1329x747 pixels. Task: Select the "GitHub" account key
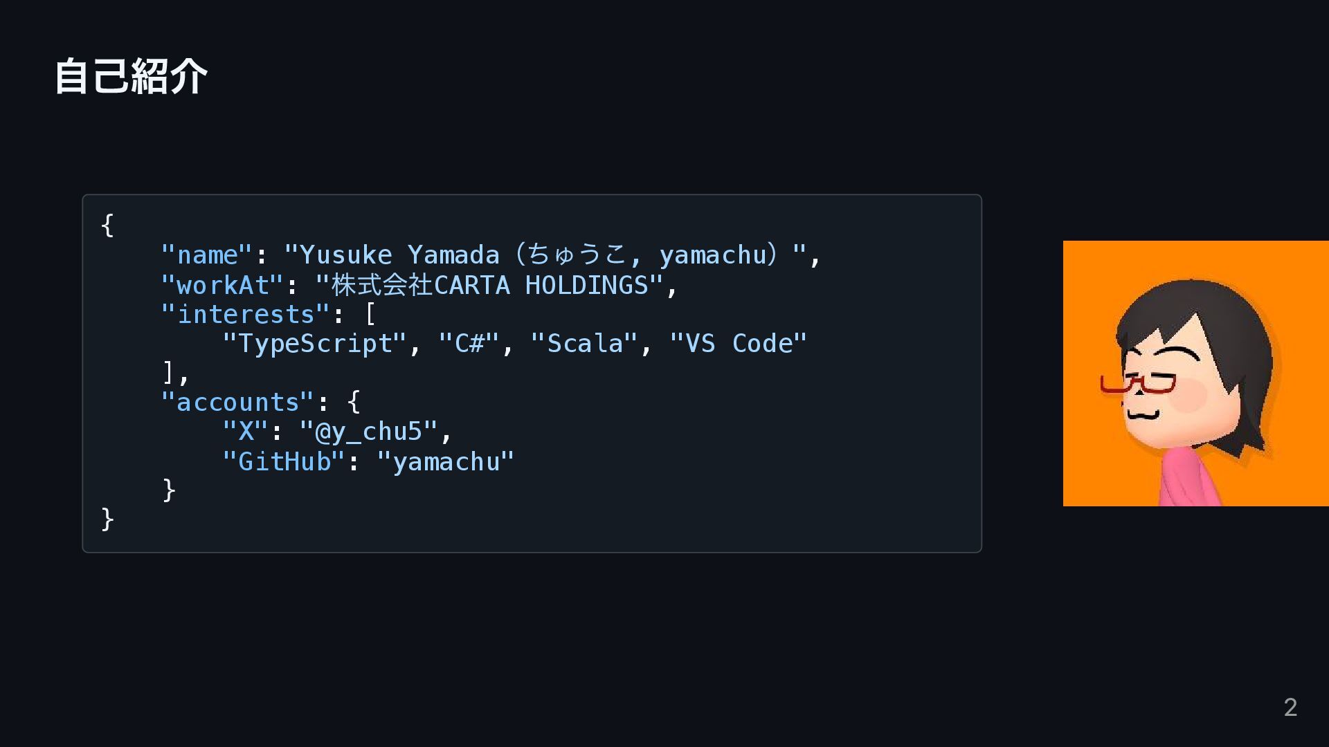[x=283, y=461]
